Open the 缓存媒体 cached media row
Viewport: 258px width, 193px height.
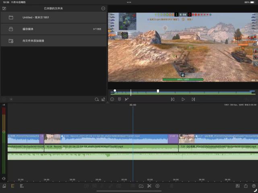[54, 29]
